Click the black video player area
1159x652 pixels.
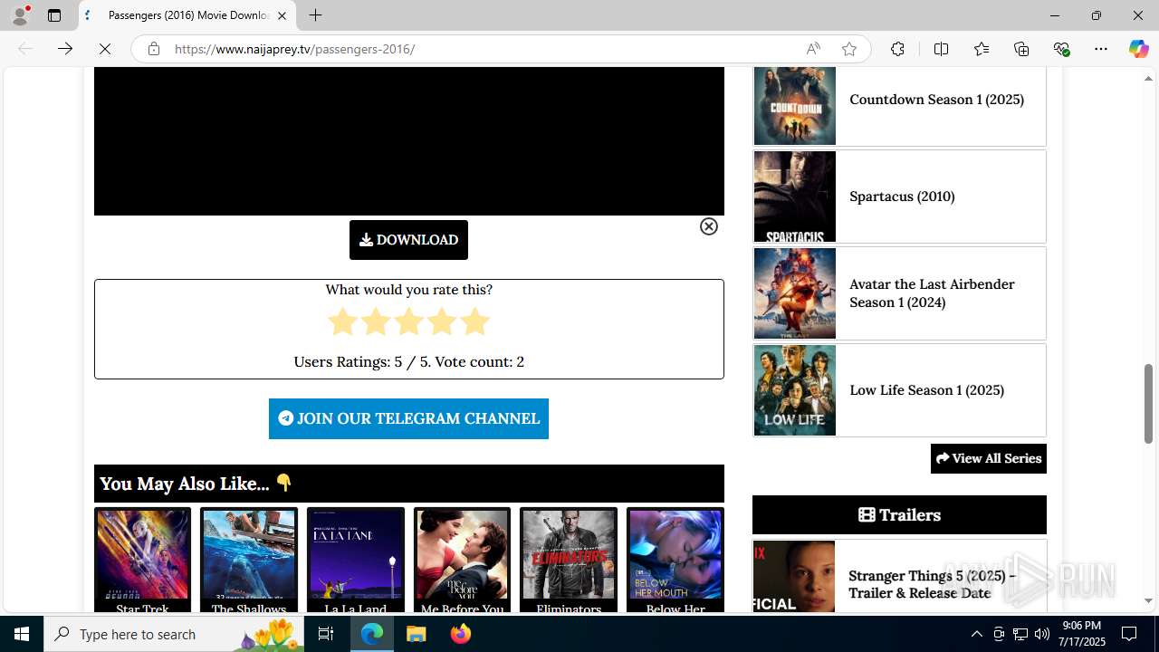(409, 141)
